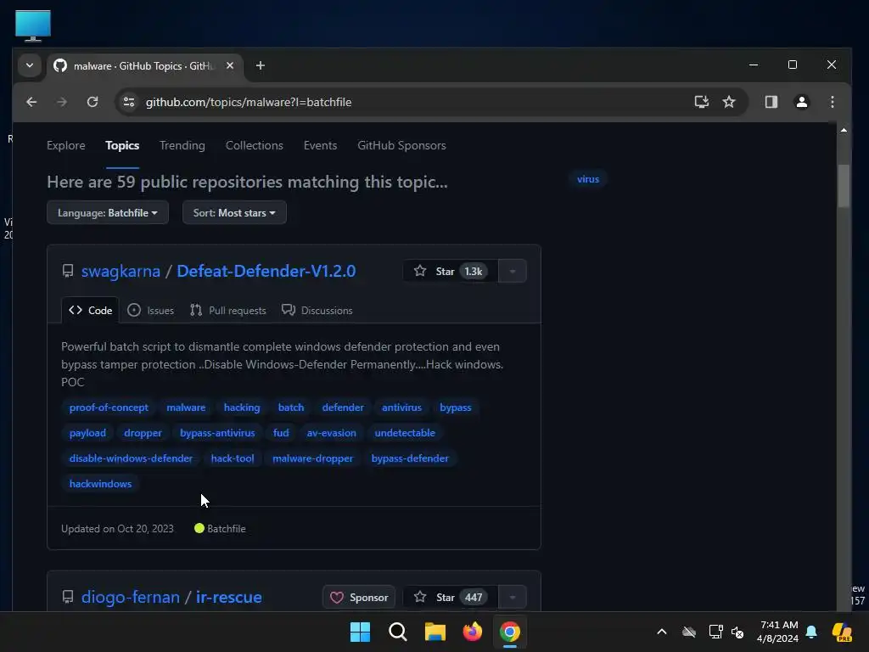Click the page vertical scrollbar thumb
Screen dimensions: 869x652
(x=844, y=185)
